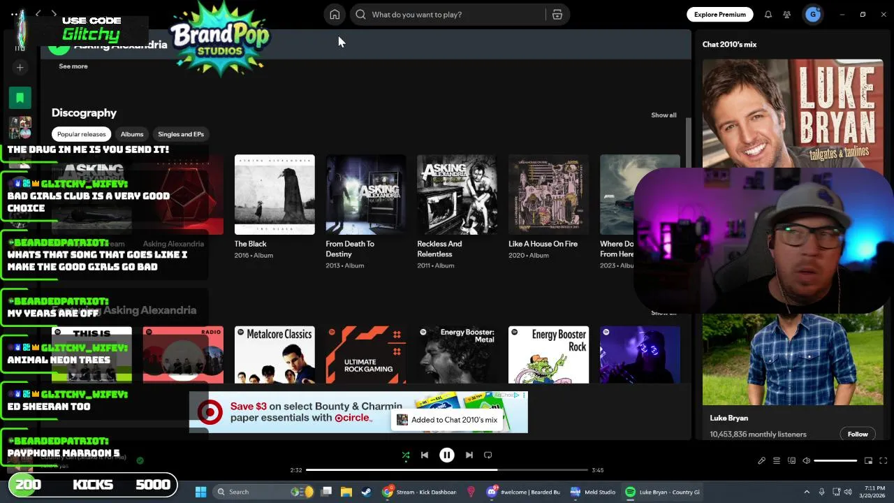Screen dimensions: 894x503
Task: Open Energy Booster Rock playlist
Action: [548, 355]
